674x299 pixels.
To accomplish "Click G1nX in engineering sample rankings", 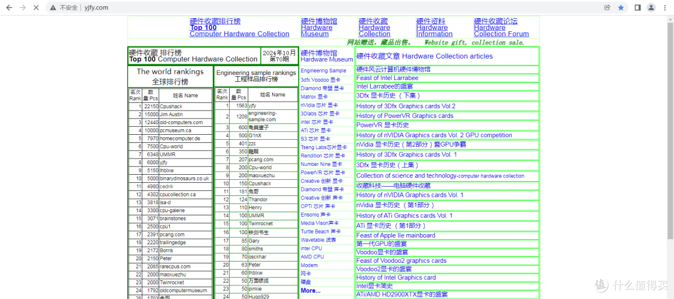I will (255, 135).
